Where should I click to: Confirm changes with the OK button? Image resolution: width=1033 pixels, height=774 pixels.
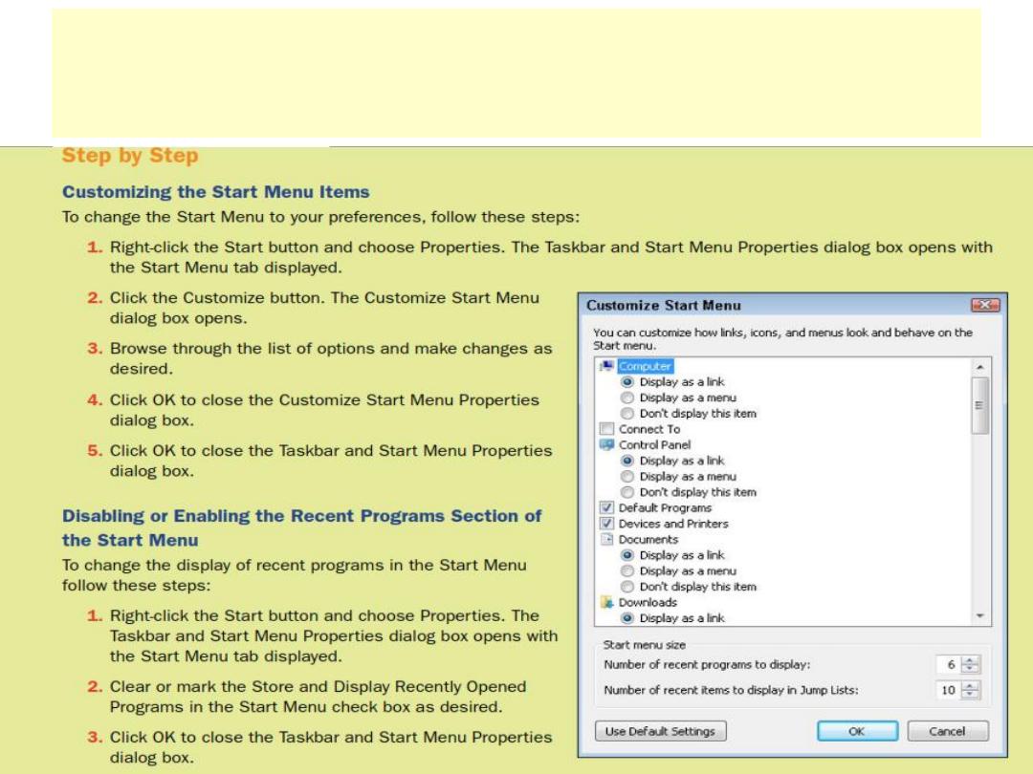tap(856, 731)
